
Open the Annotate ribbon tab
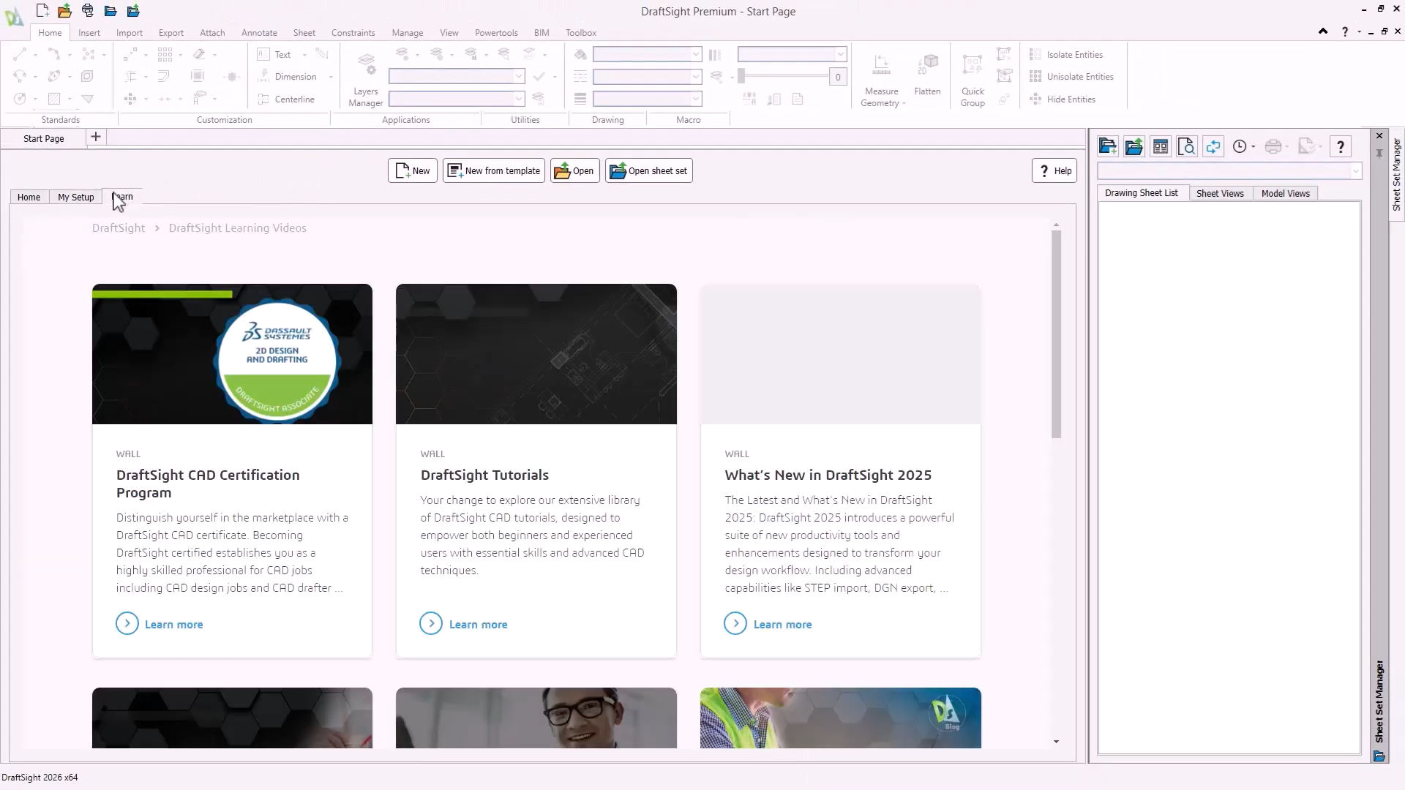pos(259,33)
